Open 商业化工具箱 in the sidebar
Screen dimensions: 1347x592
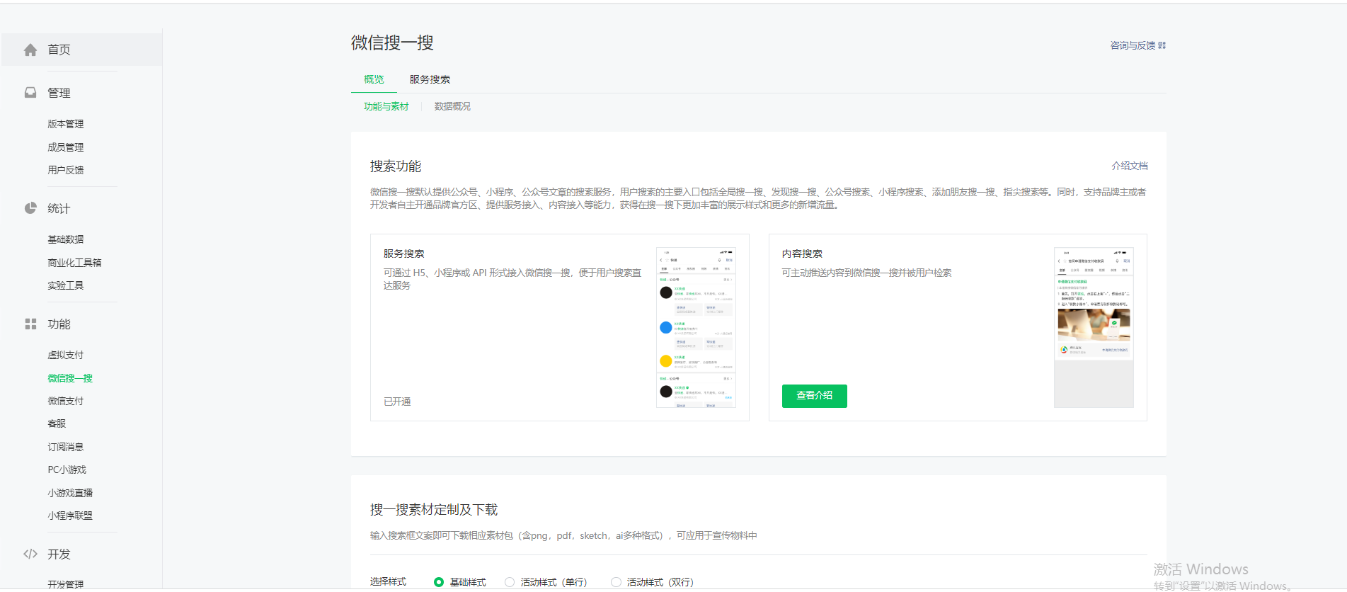(x=74, y=263)
